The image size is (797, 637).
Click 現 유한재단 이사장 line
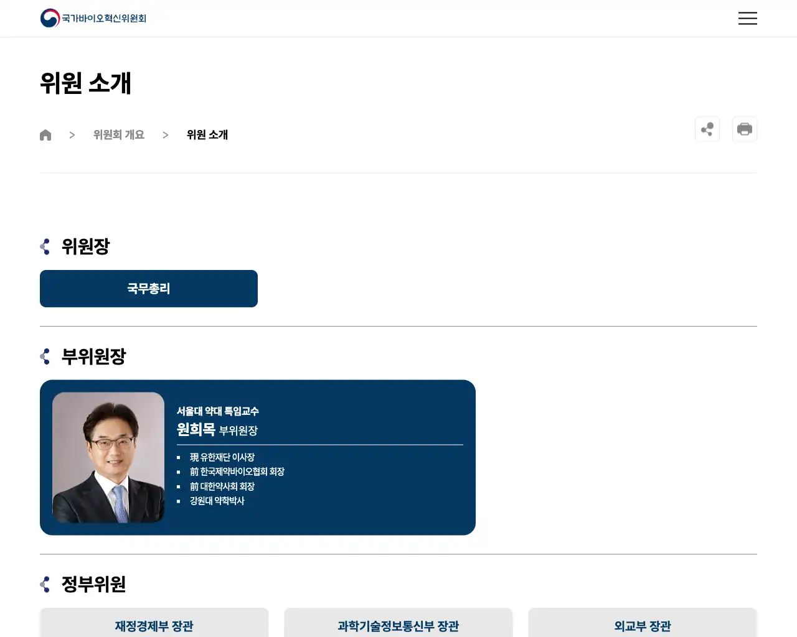point(222,457)
